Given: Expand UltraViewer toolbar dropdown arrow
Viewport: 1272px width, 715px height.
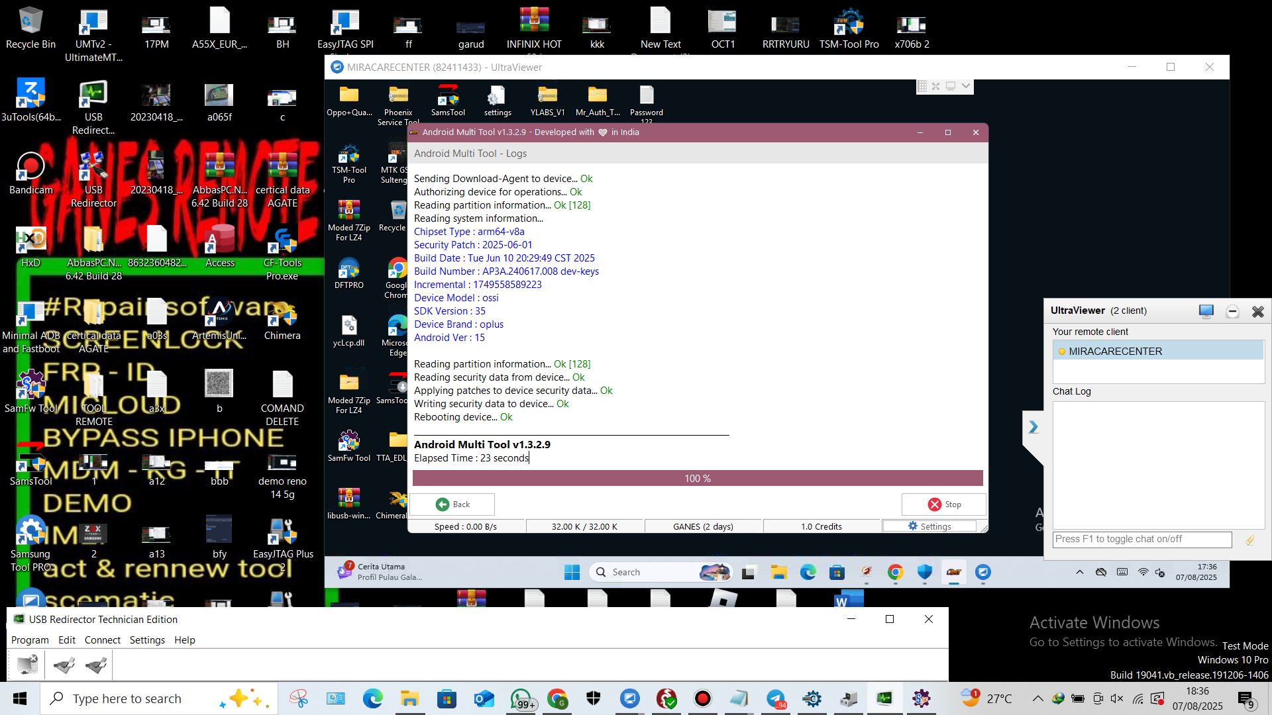Looking at the screenshot, I should click(x=966, y=86).
